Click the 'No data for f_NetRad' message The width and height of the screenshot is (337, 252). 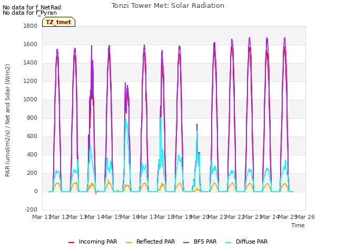32,7
